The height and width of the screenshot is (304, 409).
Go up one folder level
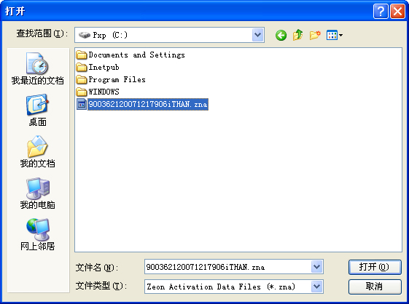point(298,35)
